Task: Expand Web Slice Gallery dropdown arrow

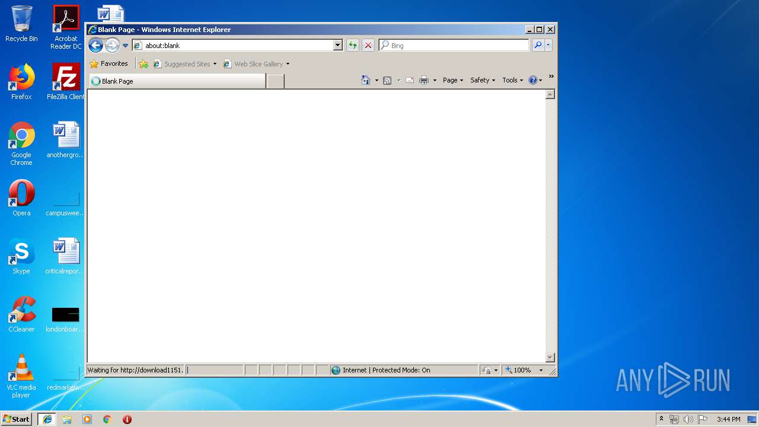Action: pos(288,64)
